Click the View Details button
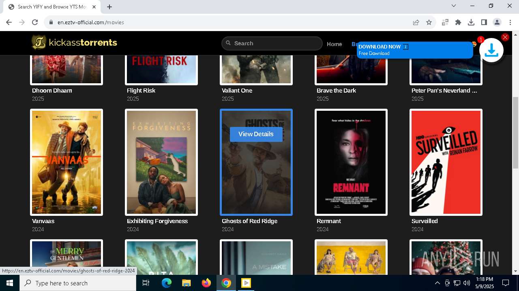This screenshot has width=519, height=291. 256,134
